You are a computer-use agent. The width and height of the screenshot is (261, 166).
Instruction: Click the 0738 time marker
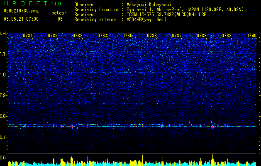coord(202,35)
